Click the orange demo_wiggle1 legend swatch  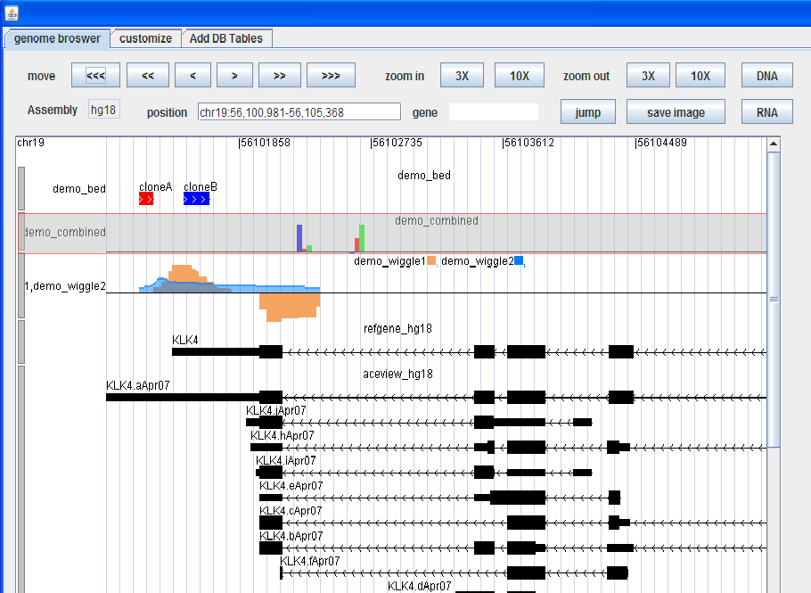click(431, 261)
